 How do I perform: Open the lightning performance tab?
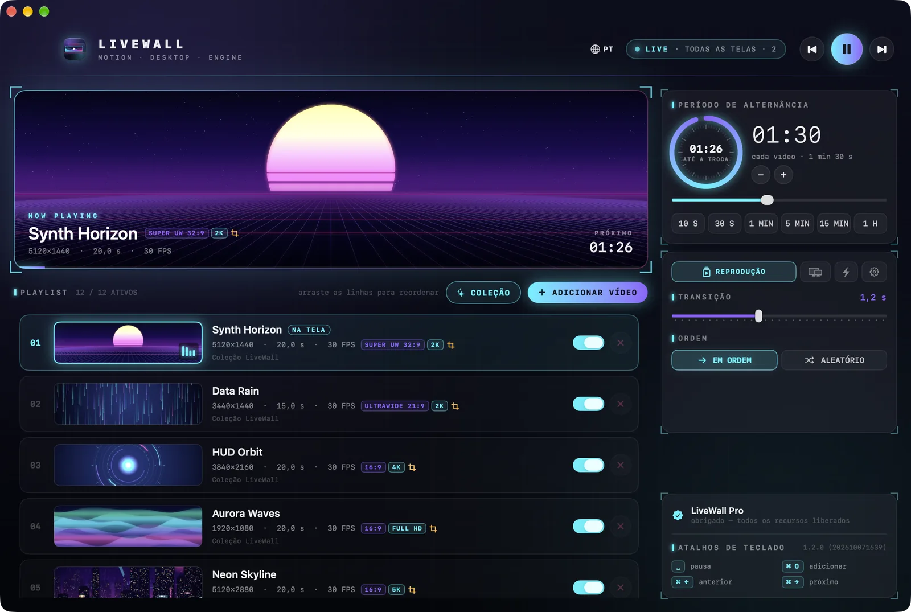click(x=846, y=272)
